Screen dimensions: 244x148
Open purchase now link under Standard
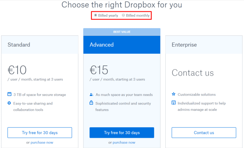tap(42, 142)
